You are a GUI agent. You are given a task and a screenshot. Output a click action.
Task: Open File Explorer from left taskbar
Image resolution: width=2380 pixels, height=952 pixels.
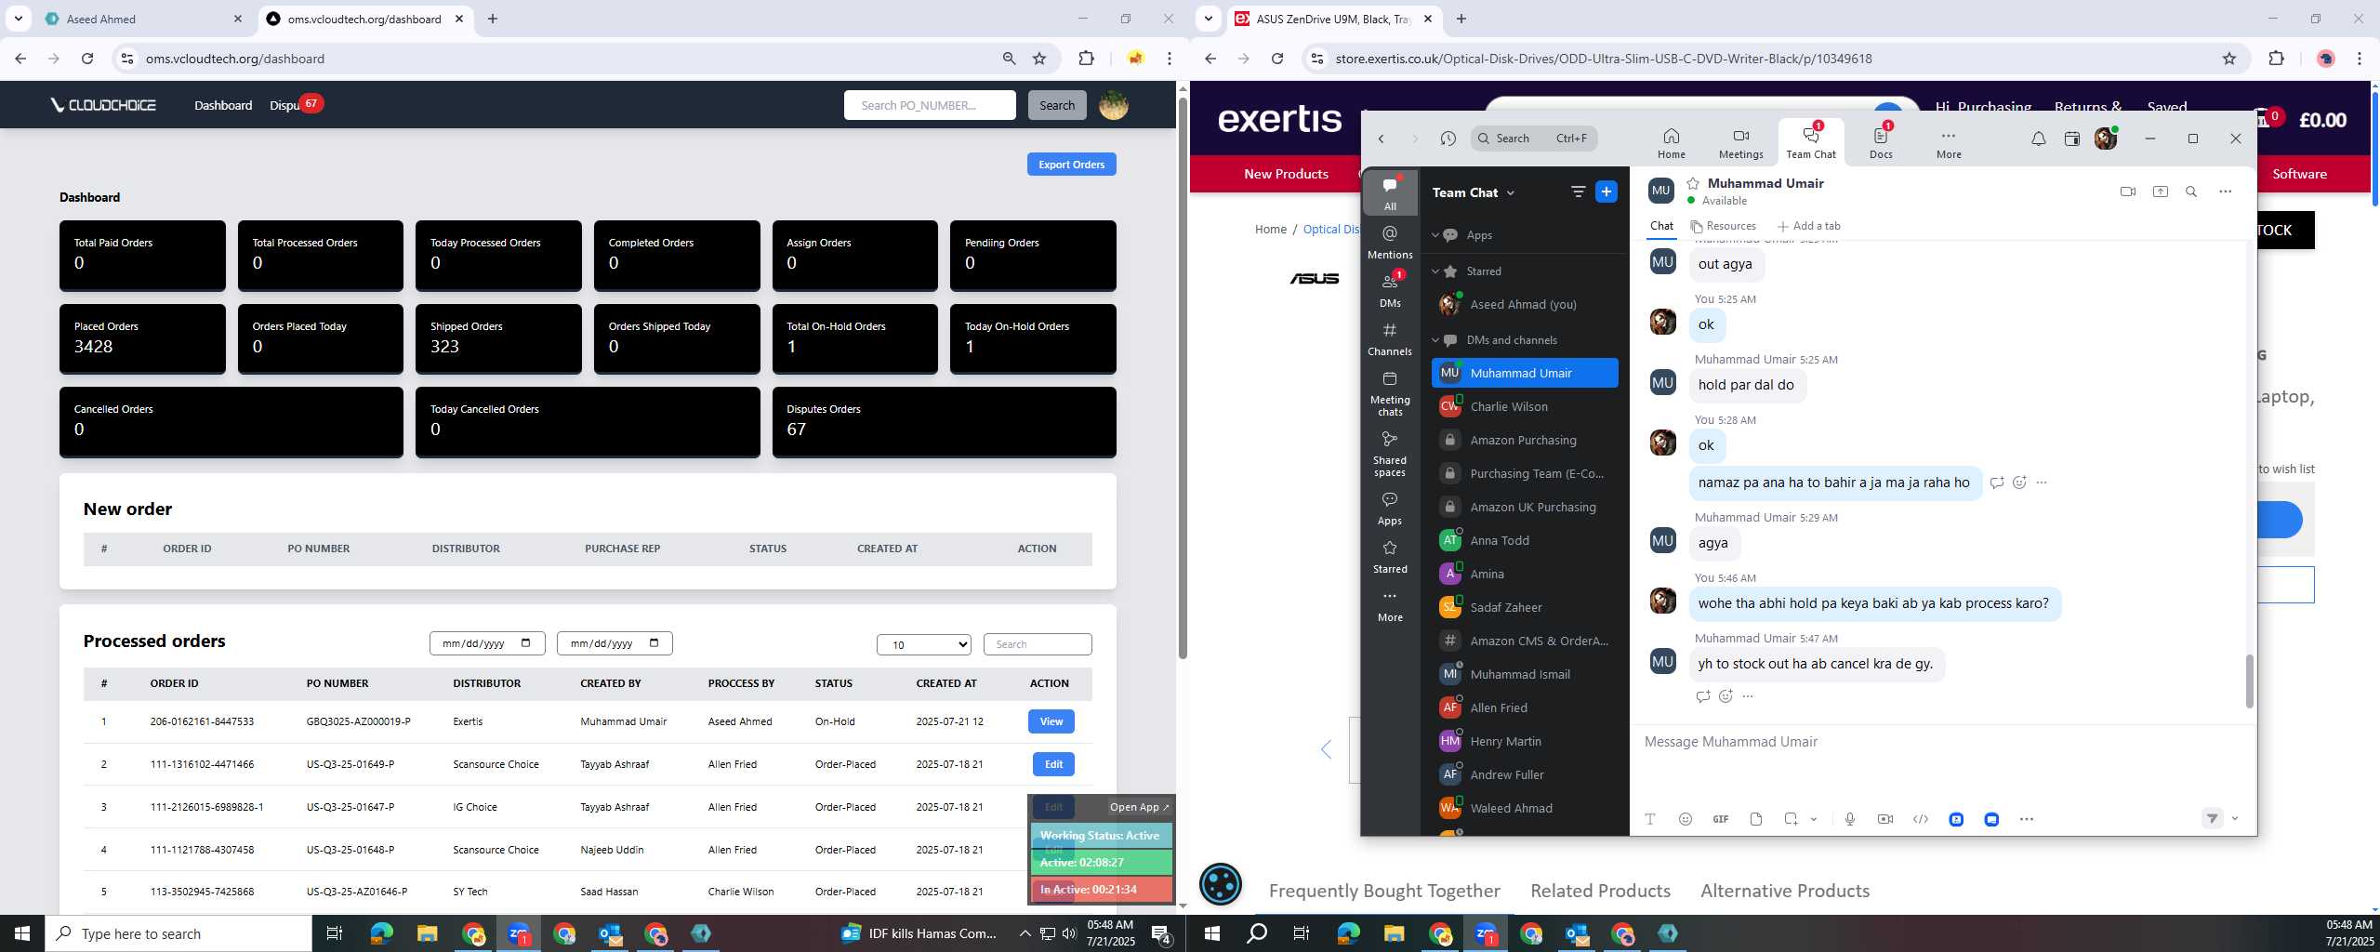pos(427,933)
